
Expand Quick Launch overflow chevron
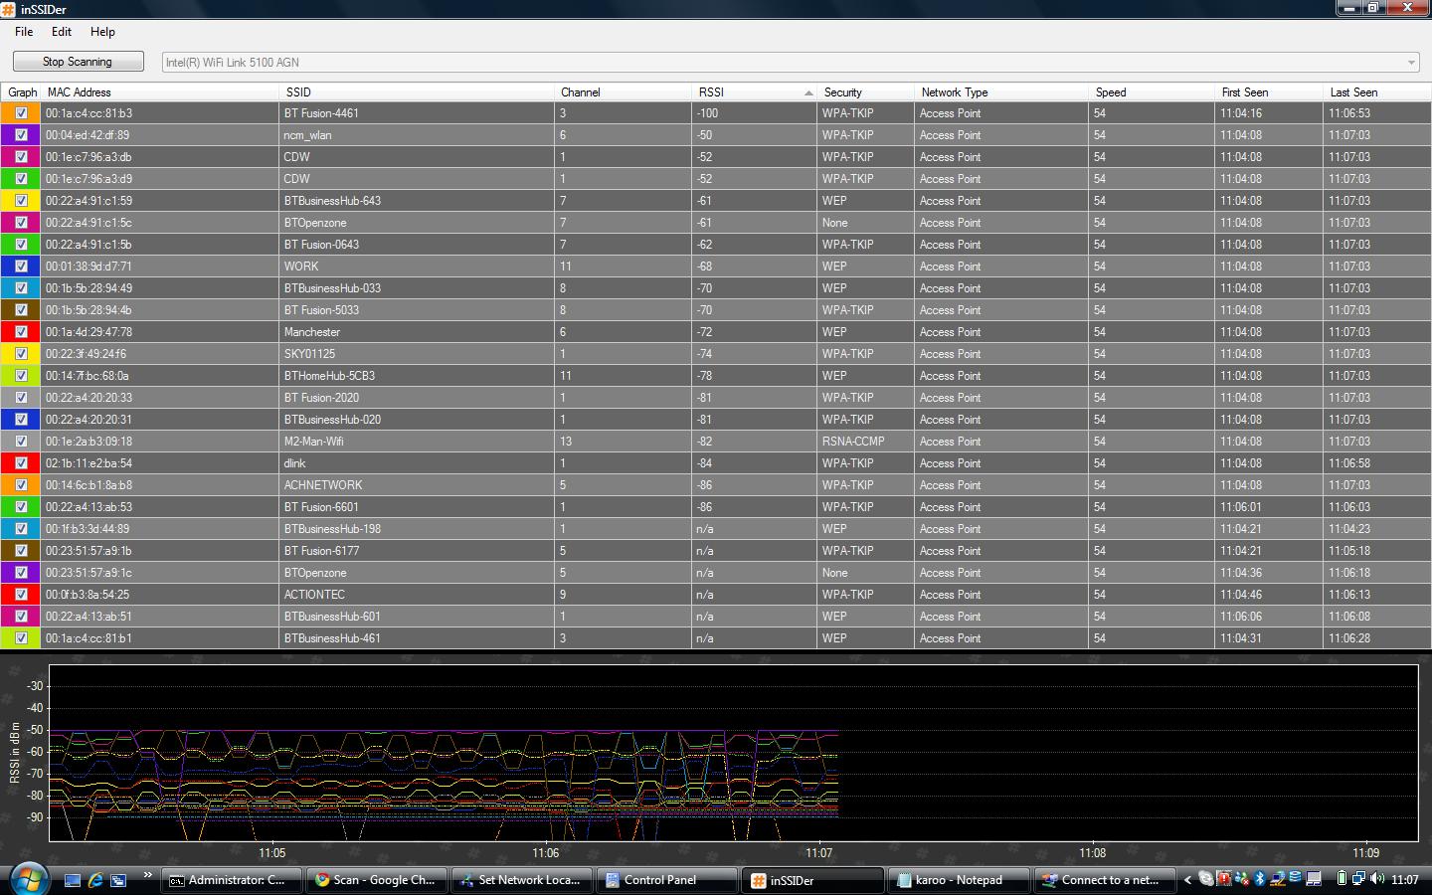148,875
